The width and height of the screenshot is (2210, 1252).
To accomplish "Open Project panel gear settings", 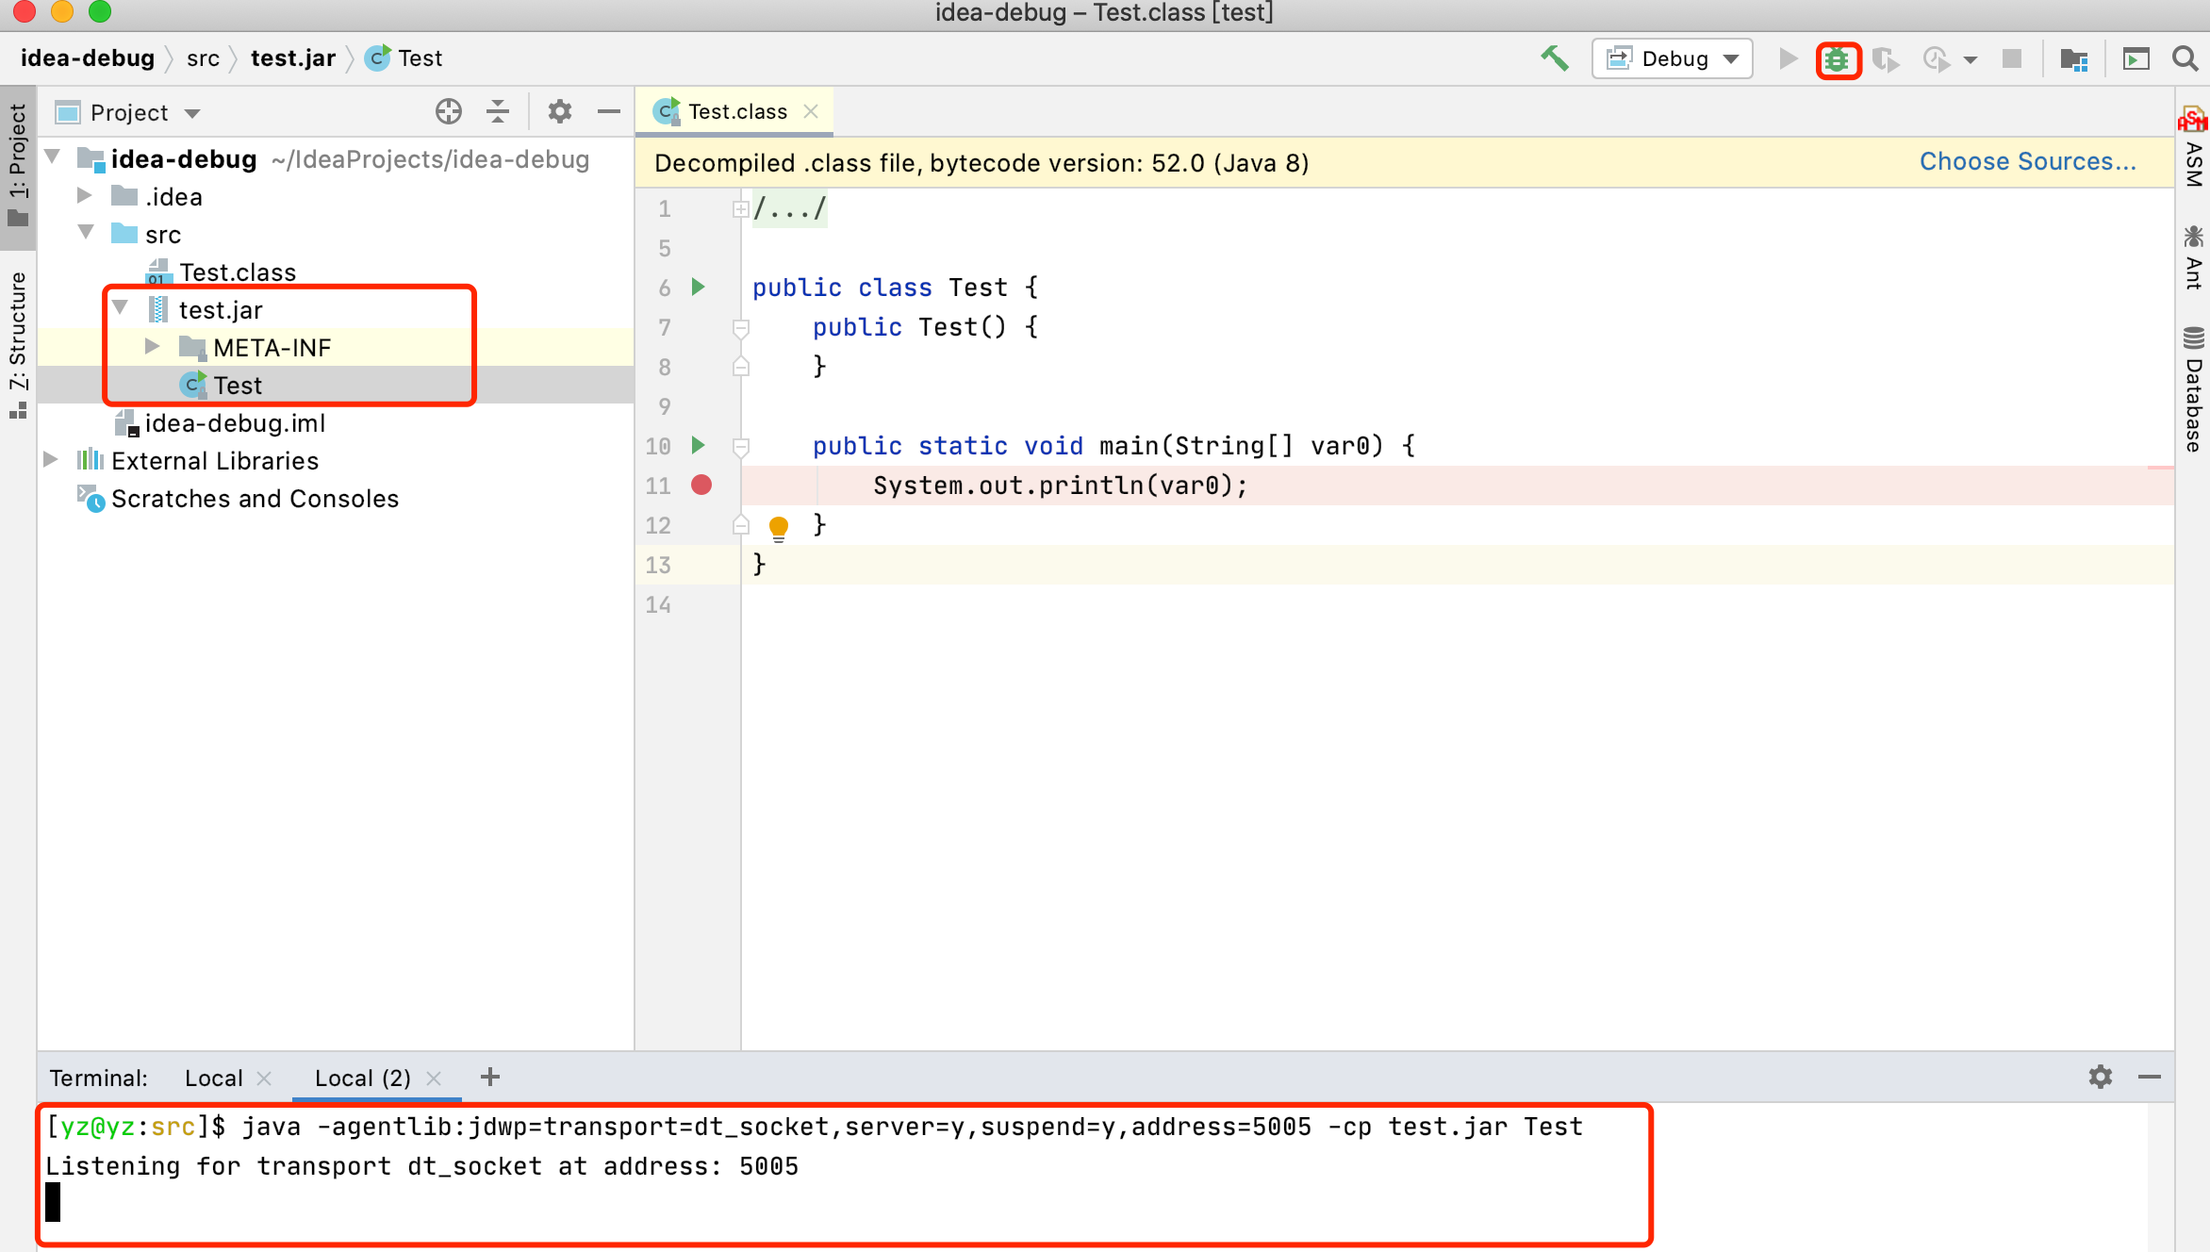I will 560,112.
